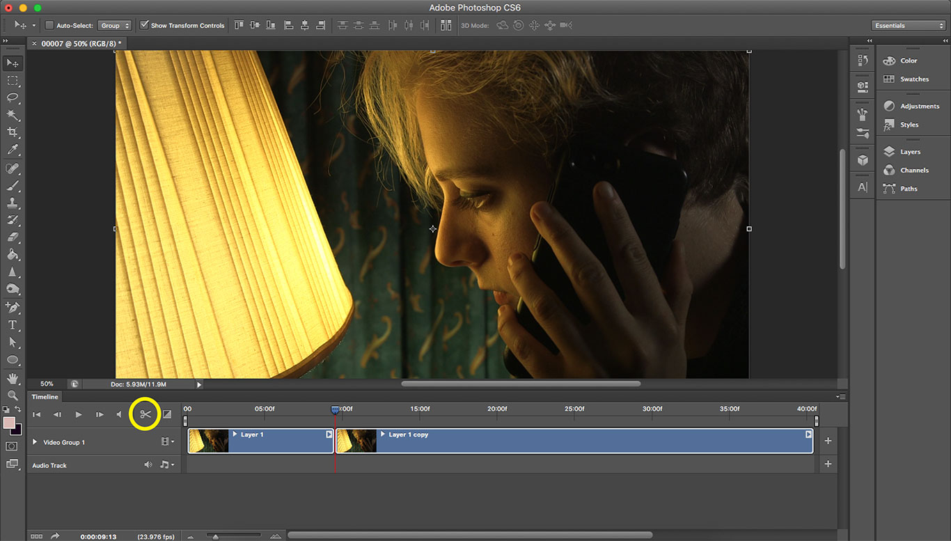This screenshot has width=951, height=541.
Task: Click Align Left Edges icon
Action: pyautogui.click(x=289, y=25)
